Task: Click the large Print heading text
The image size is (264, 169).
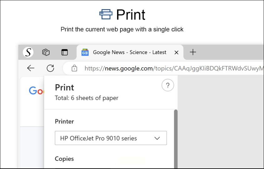Action: [131, 14]
